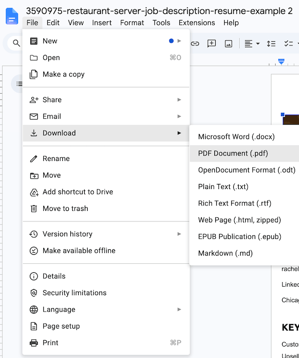Click the Download submenu arrow
This screenshot has height=358, width=299.
click(179, 133)
